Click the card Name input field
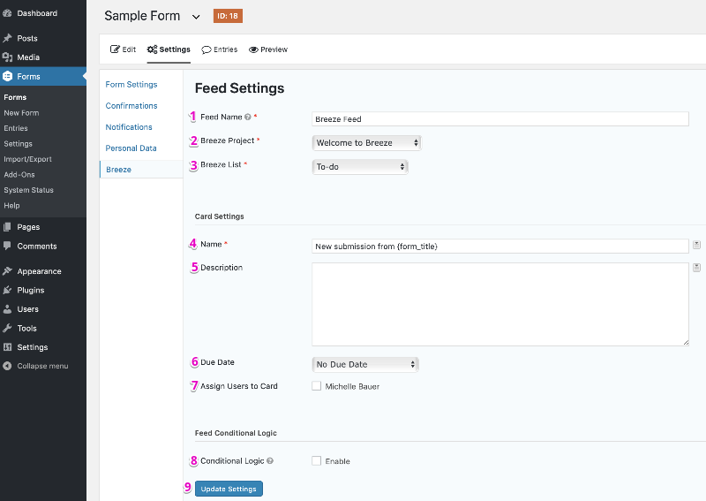 click(x=500, y=247)
